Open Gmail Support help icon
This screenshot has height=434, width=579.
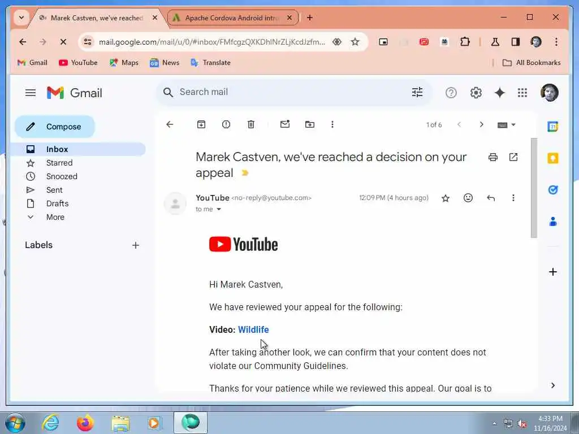[x=451, y=93]
